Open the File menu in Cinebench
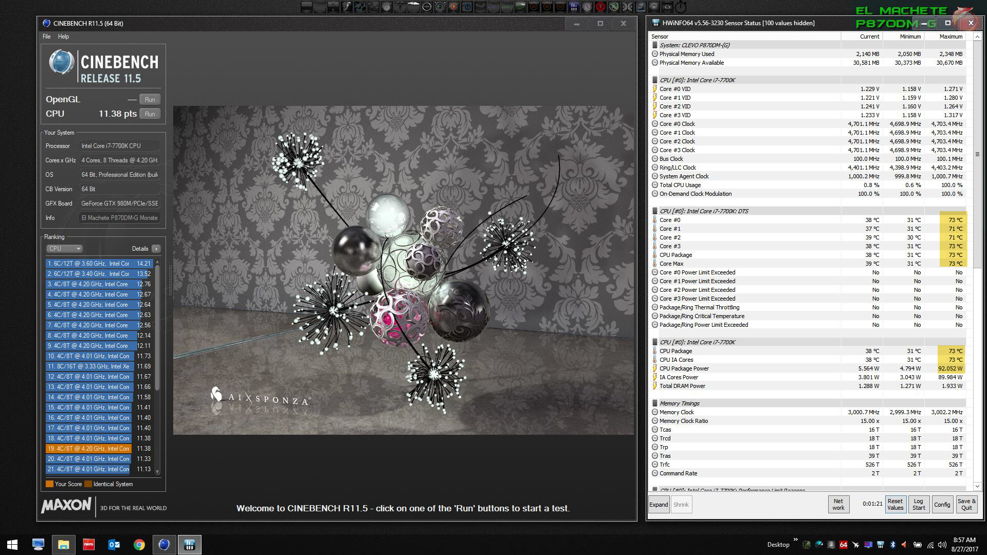This screenshot has width=987, height=555. (46, 36)
